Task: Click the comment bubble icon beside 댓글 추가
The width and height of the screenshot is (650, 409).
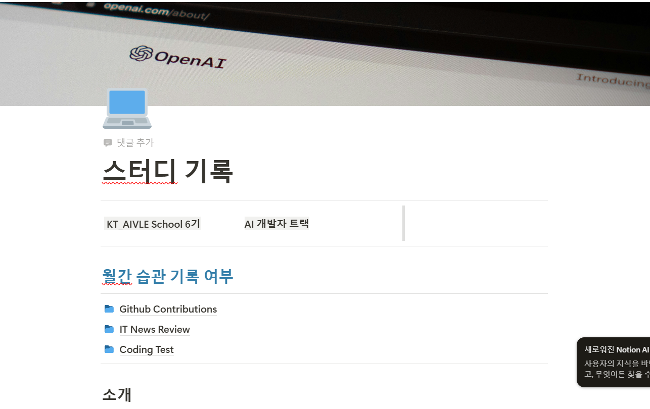Action: (108, 143)
